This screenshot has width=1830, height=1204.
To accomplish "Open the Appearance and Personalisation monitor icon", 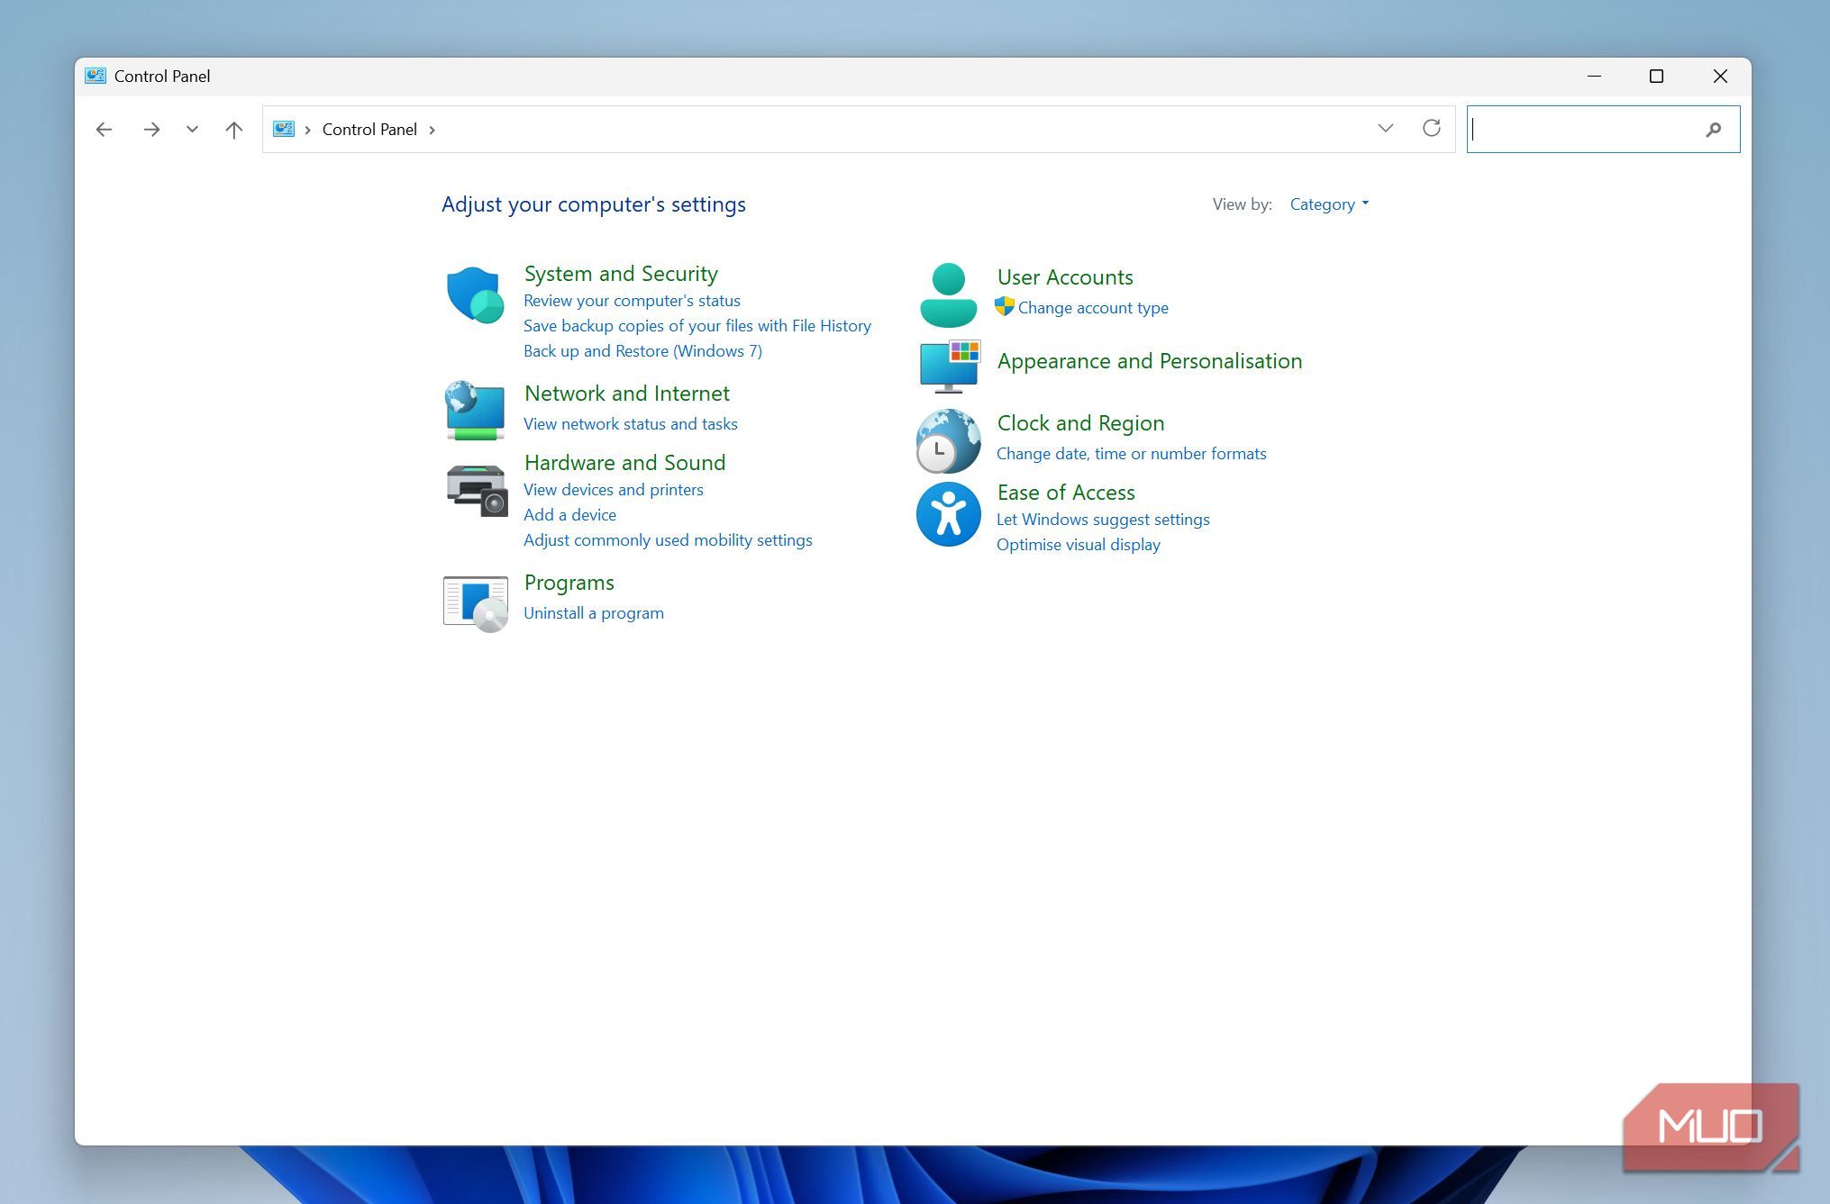I will 950,366.
